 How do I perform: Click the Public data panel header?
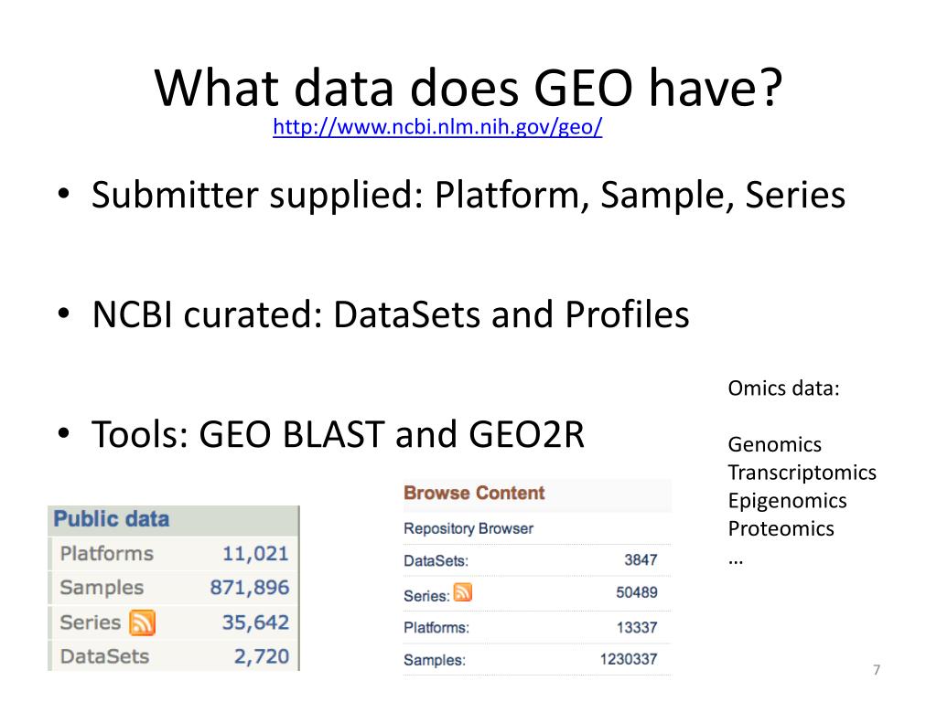click(x=173, y=519)
